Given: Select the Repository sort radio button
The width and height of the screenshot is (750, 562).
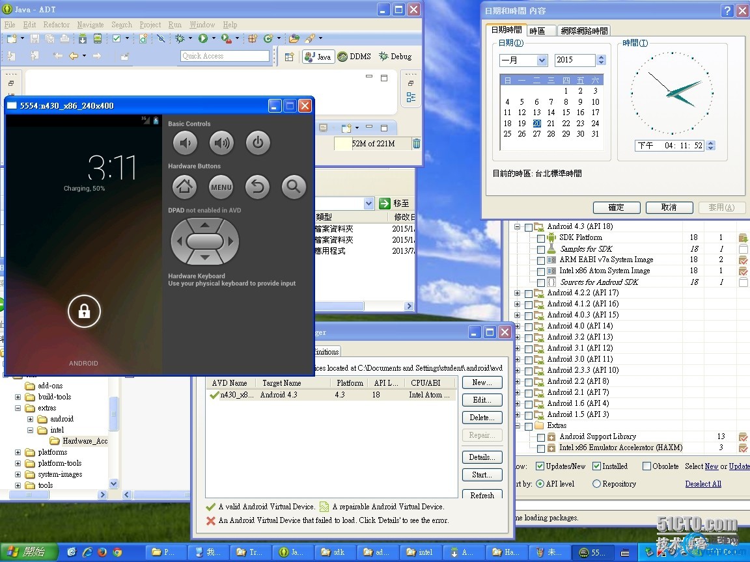Looking at the screenshot, I should pyautogui.click(x=596, y=484).
